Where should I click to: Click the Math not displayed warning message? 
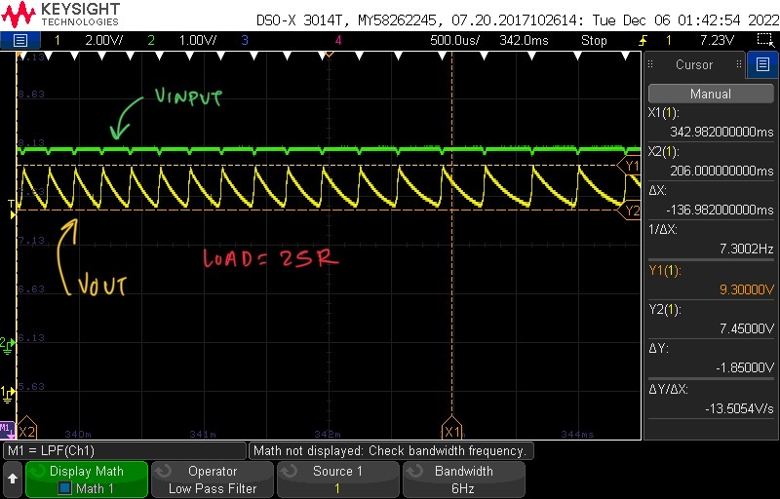click(390, 451)
